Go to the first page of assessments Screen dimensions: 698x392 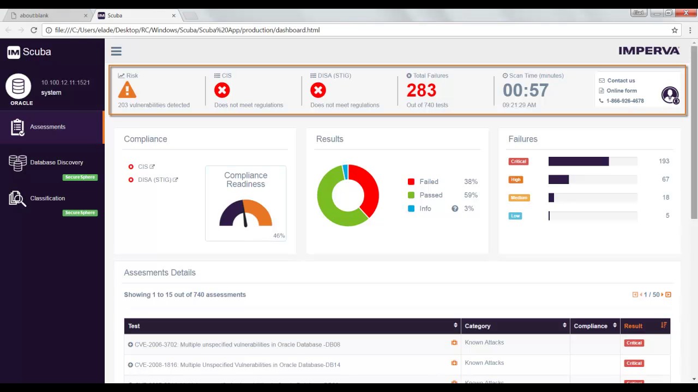pos(635,295)
